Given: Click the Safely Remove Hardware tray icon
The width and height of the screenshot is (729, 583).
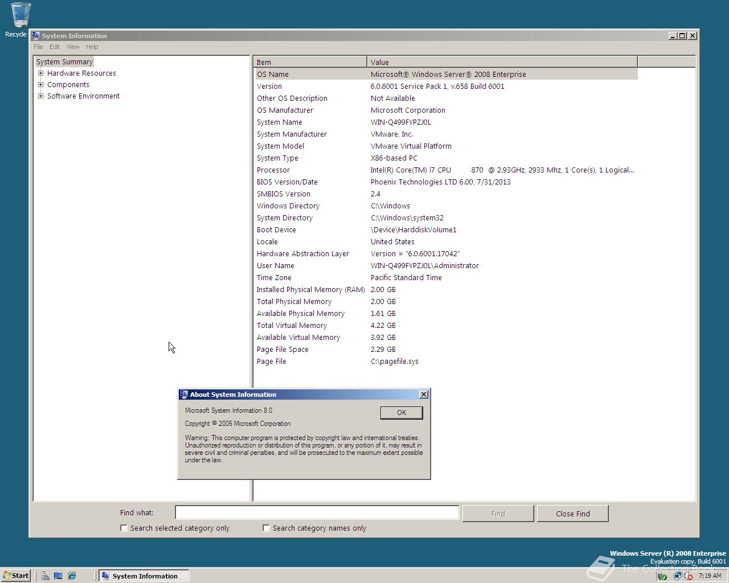Looking at the screenshot, I should (662, 576).
